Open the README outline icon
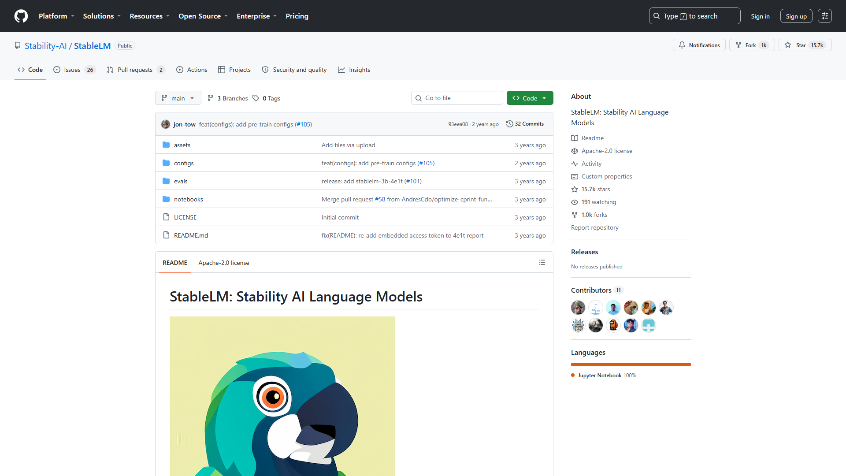This screenshot has height=476, width=846. (542, 262)
